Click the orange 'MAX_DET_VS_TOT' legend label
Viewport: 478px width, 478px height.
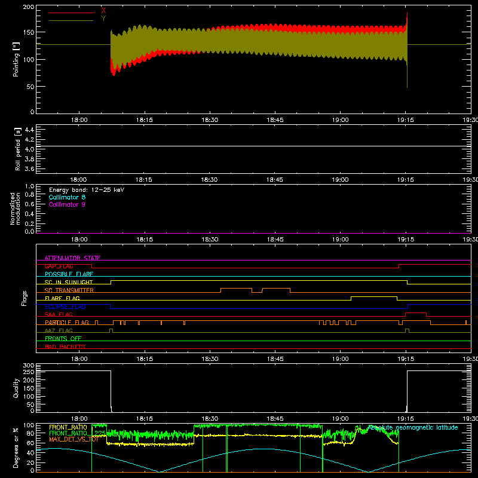pyautogui.click(x=73, y=439)
